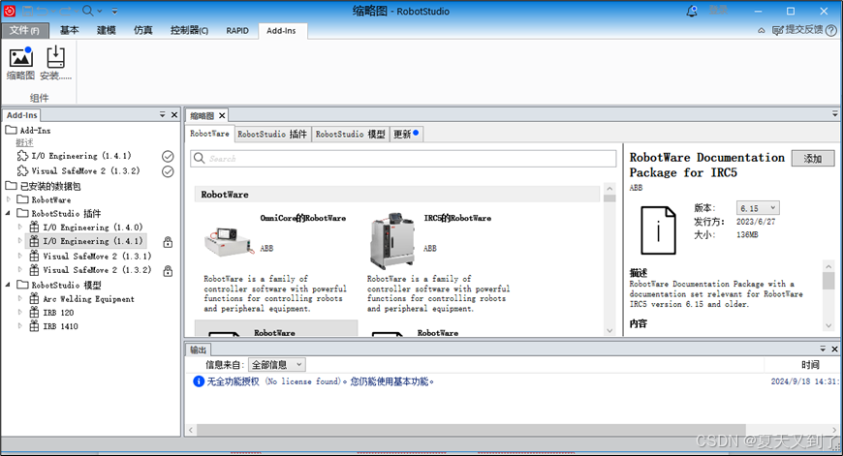Click the check mark for I/O Engineering (1.4.1)
Screen dimensions: 843x456
168,156
